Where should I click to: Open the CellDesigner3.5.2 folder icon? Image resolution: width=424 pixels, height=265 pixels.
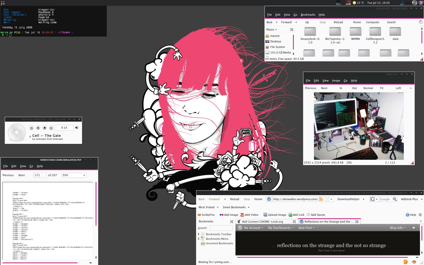375,32
